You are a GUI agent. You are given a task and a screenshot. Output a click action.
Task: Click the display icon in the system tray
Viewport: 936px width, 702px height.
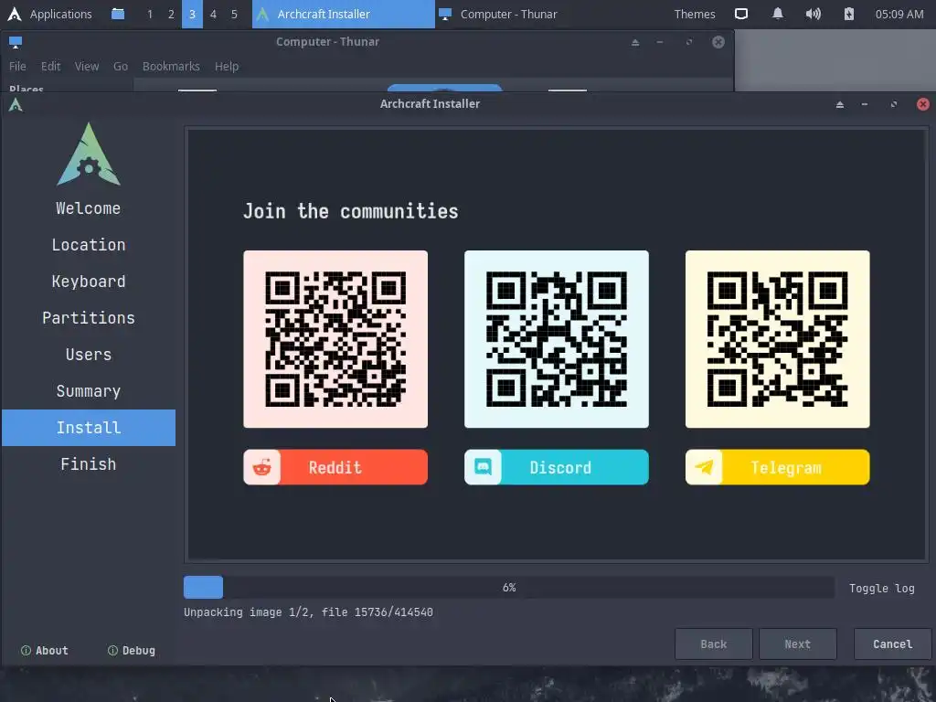point(740,14)
